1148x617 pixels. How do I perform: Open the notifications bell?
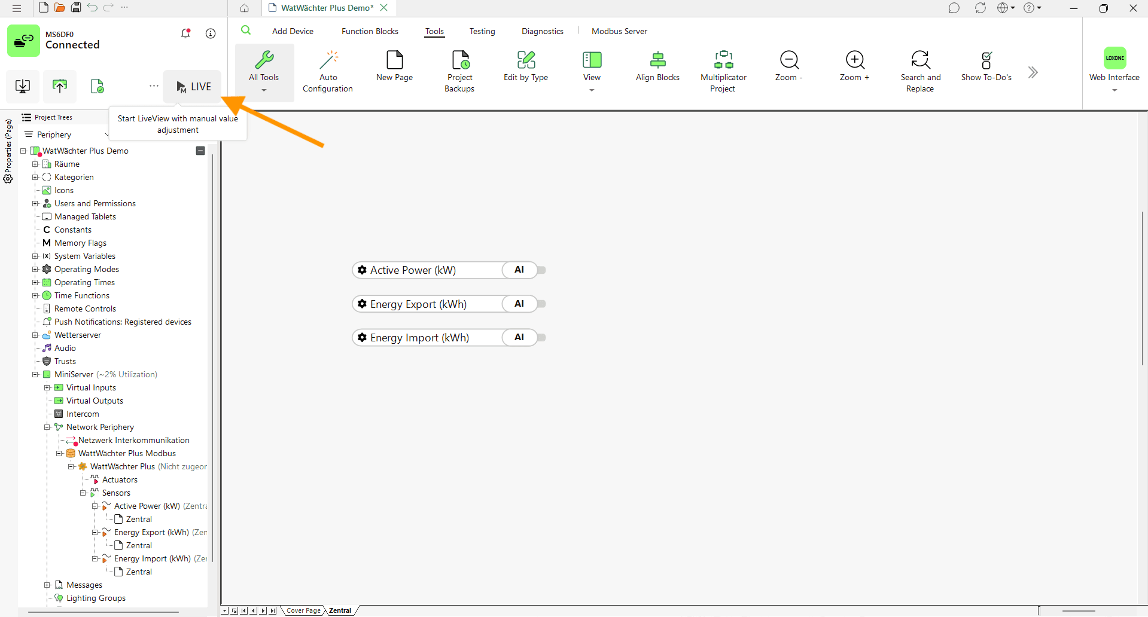(x=185, y=33)
